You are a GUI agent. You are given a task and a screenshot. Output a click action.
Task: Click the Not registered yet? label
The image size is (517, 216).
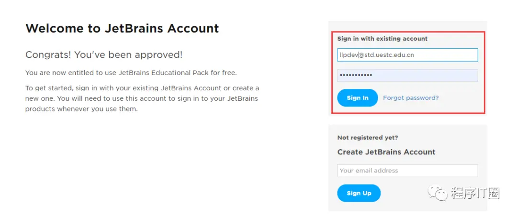368,138
